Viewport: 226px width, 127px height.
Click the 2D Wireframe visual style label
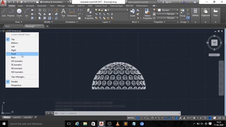(x=14, y=31)
